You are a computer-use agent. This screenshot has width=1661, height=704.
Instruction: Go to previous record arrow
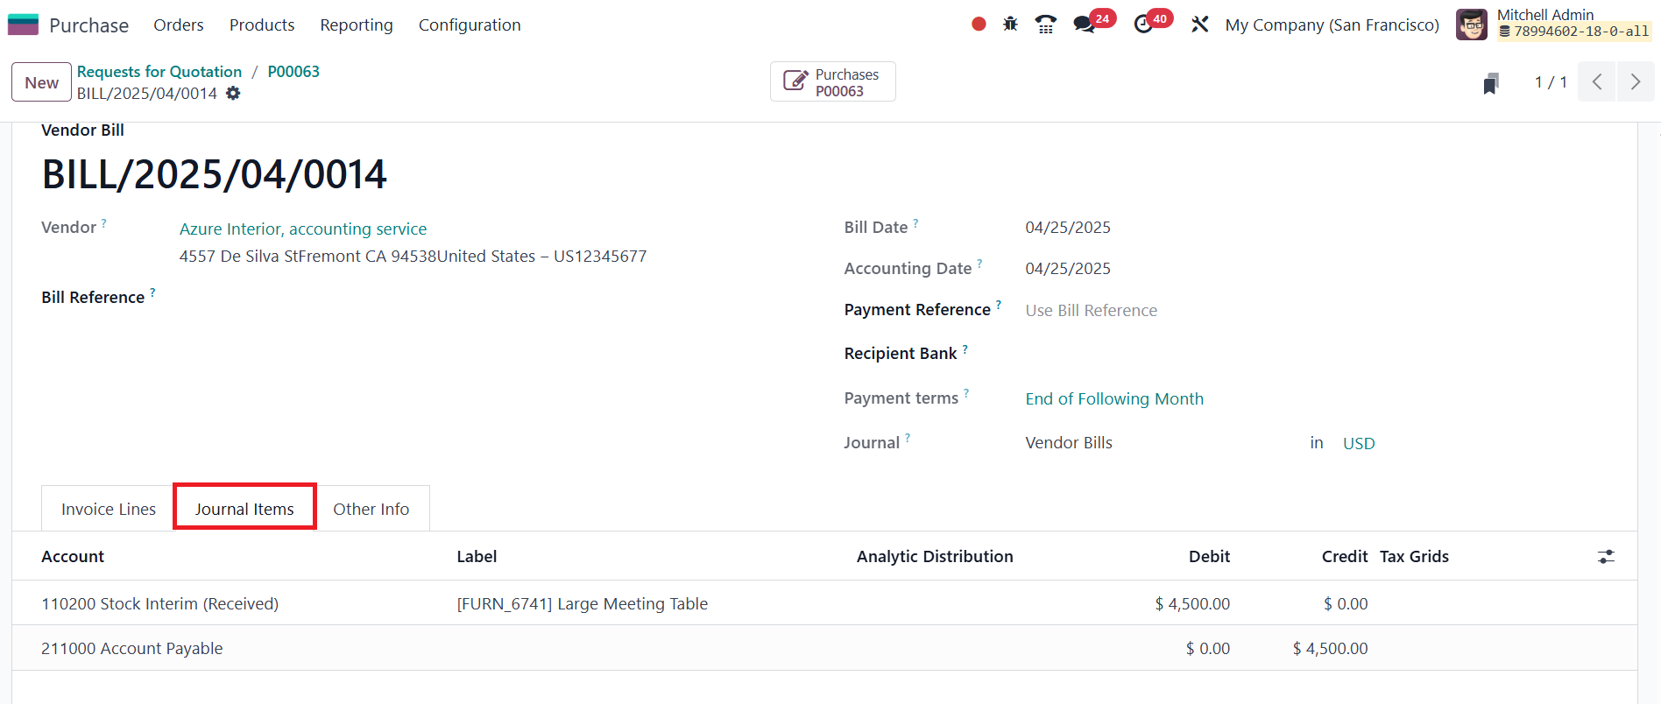(x=1597, y=82)
